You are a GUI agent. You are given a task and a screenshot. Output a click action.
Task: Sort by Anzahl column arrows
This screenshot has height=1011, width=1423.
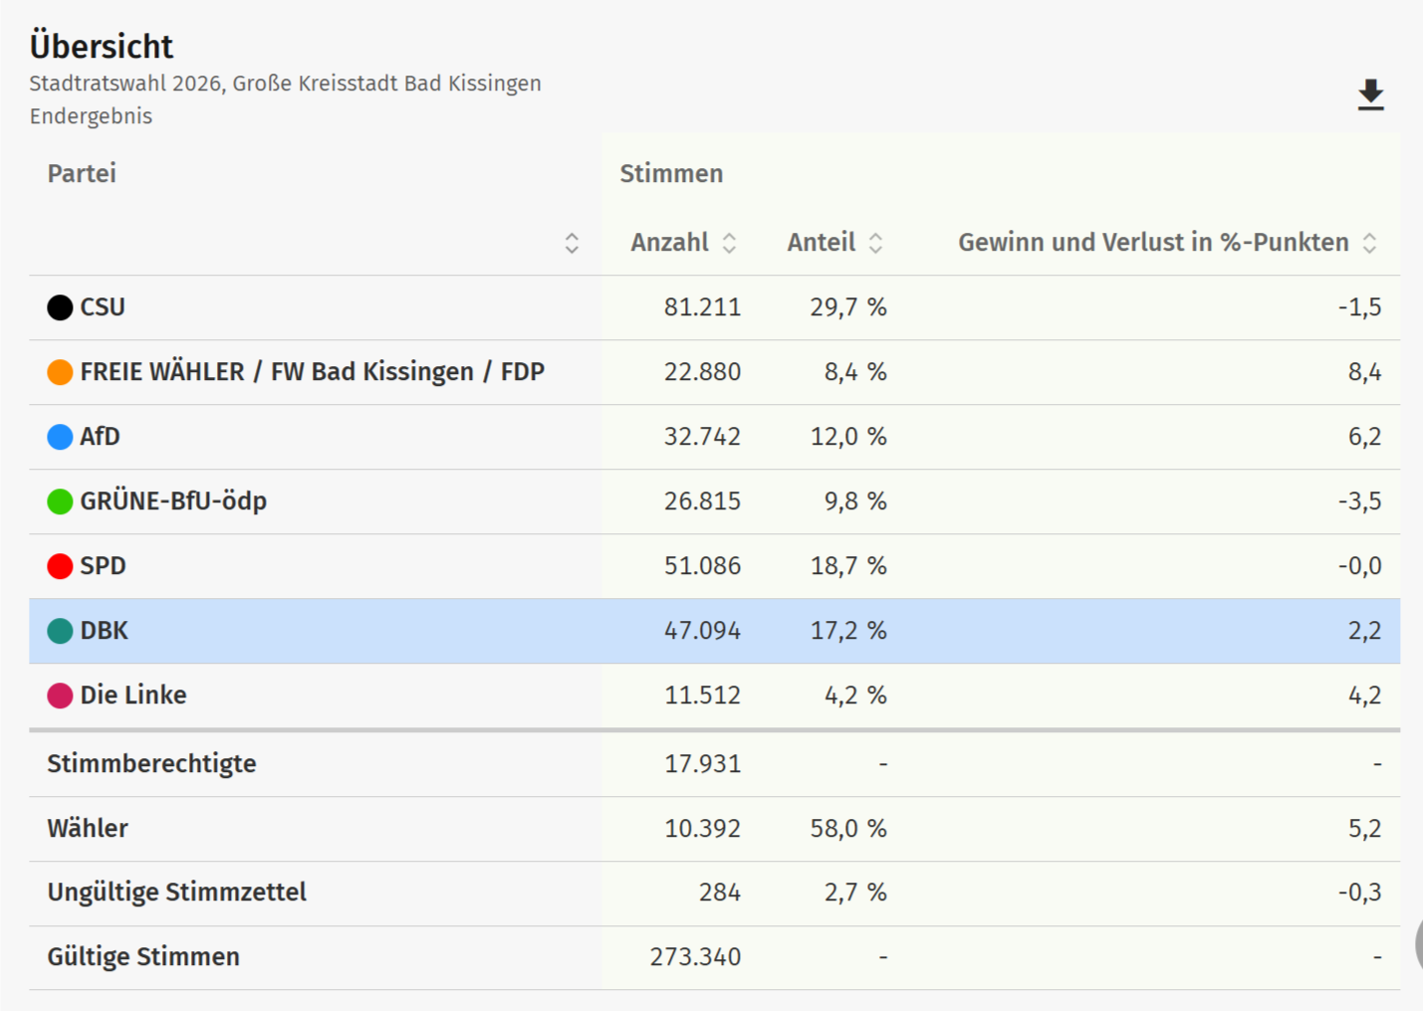(729, 243)
